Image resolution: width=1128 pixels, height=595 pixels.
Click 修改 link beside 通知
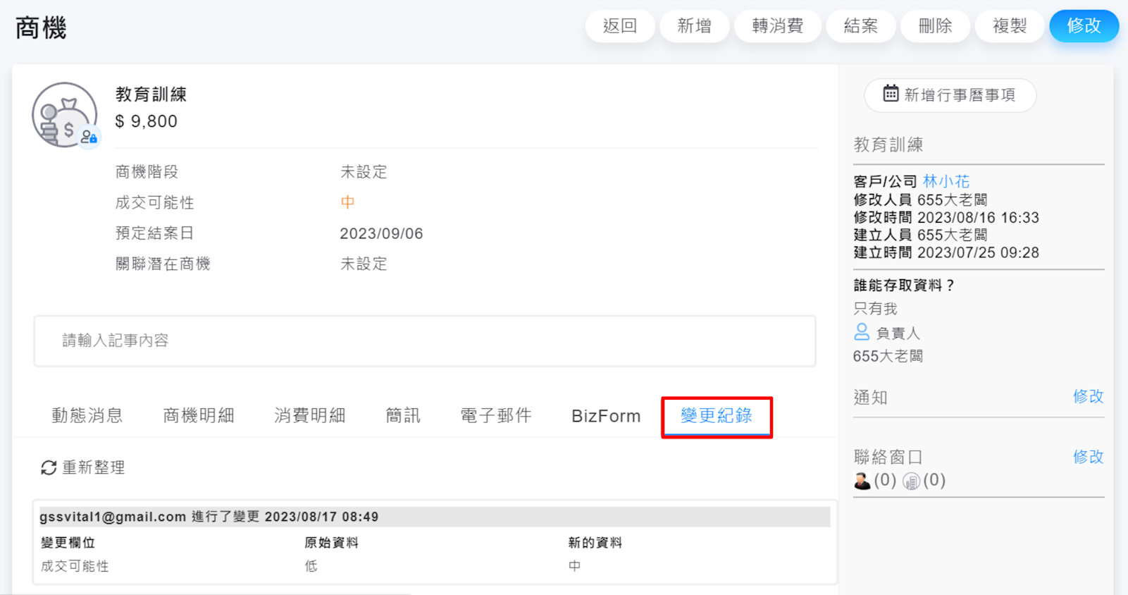1087,396
